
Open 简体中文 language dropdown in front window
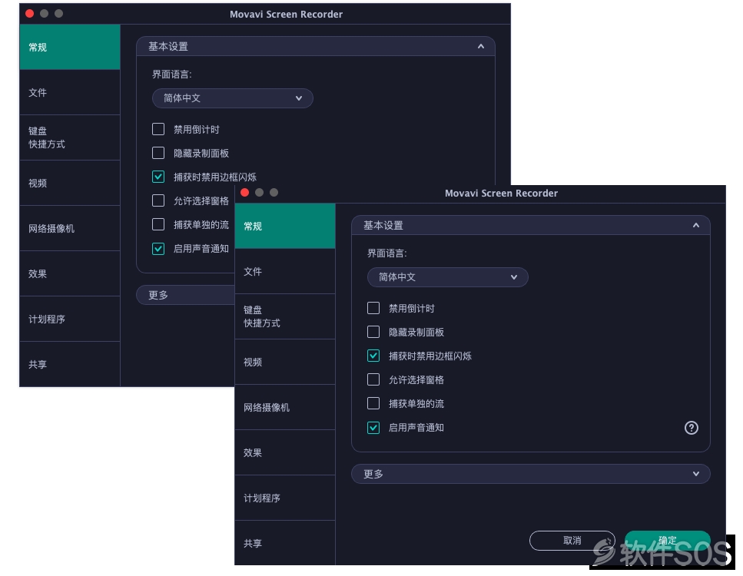[x=447, y=277]
